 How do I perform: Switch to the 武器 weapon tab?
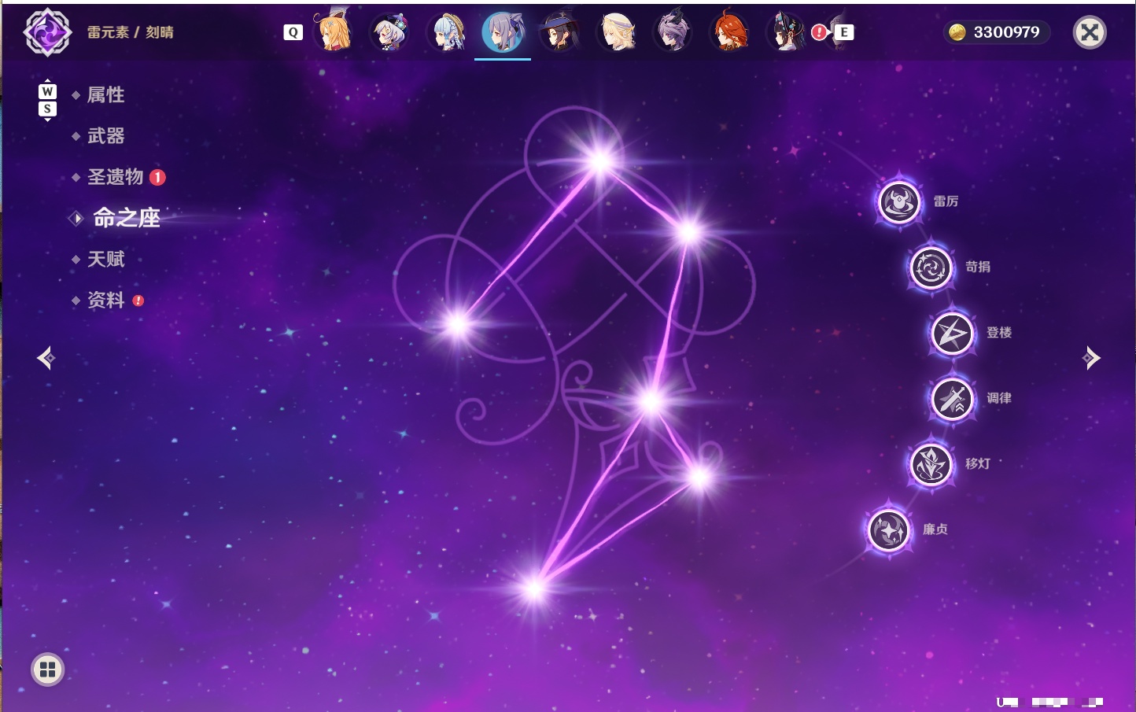tap(106, 136)
